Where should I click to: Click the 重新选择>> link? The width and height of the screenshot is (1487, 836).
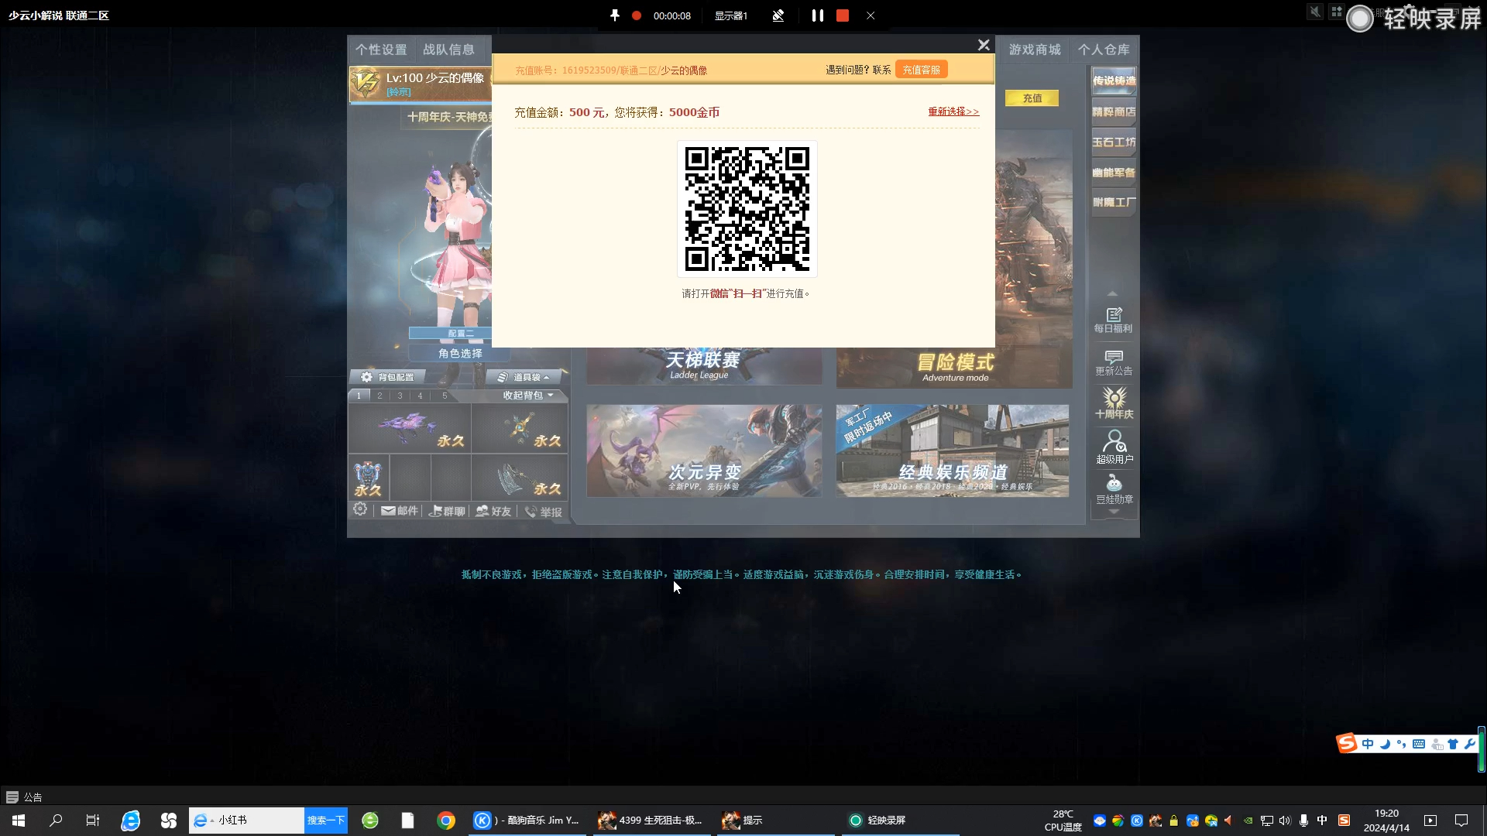953,111
